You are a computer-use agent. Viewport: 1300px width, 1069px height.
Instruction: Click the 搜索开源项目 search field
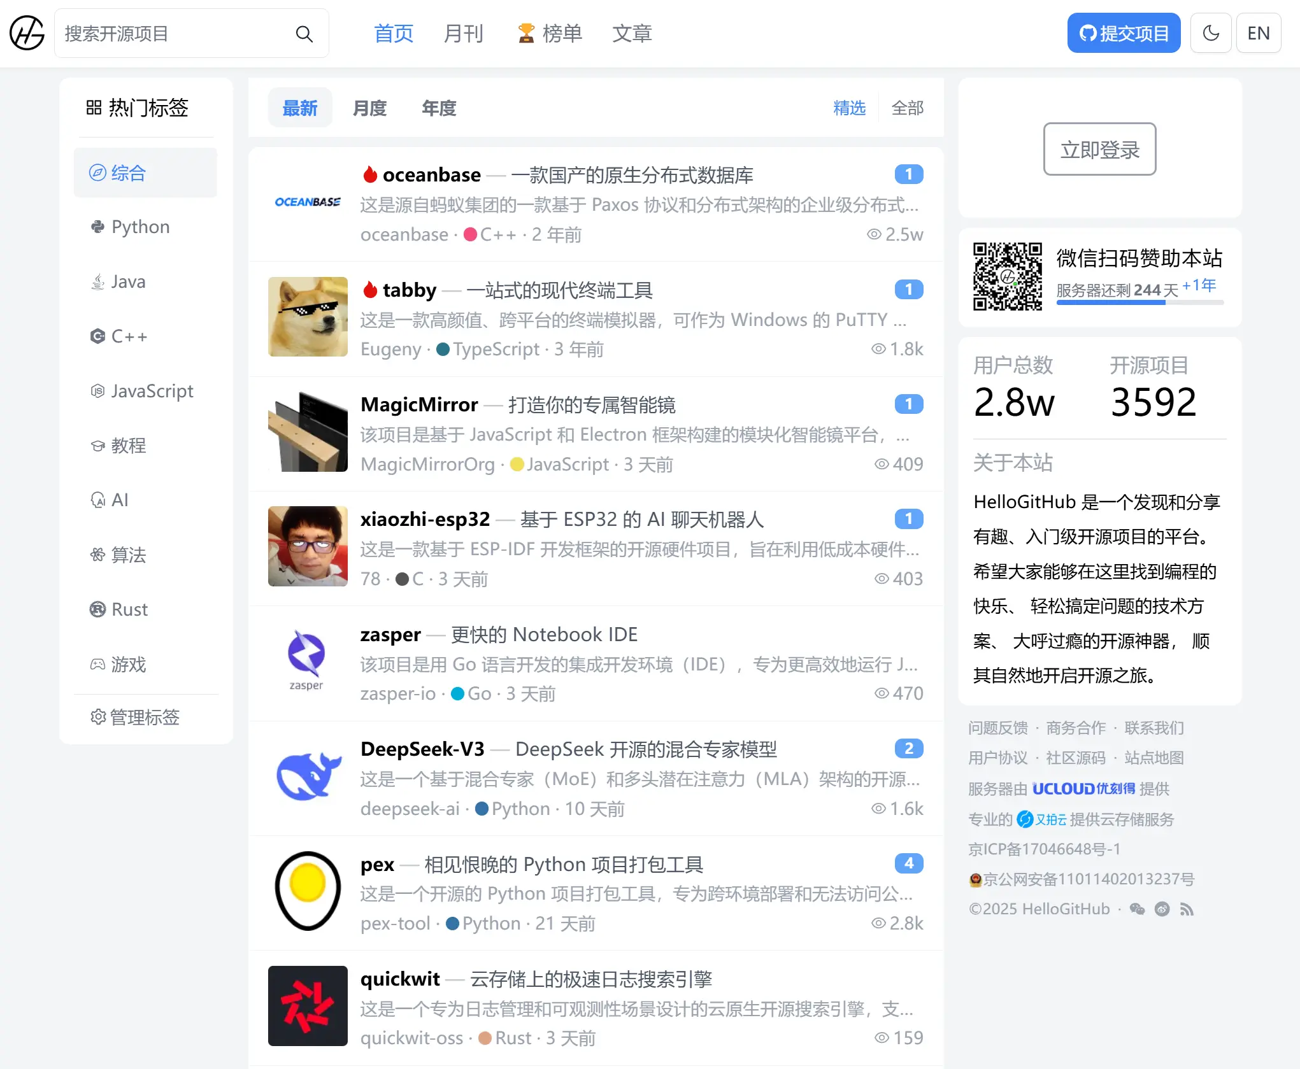click(172, 34)
